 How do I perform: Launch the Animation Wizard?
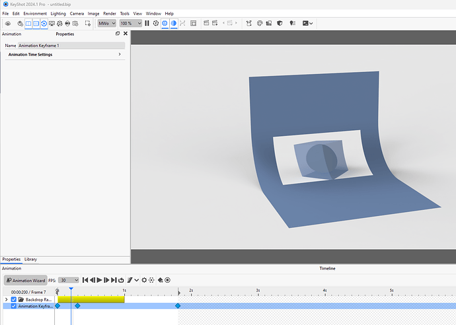pyautogui.click(x=26, y=280)
